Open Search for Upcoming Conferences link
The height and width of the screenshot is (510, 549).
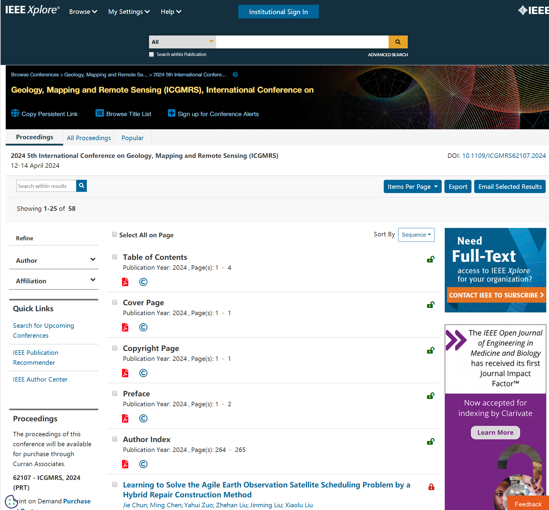click(43, 330)
